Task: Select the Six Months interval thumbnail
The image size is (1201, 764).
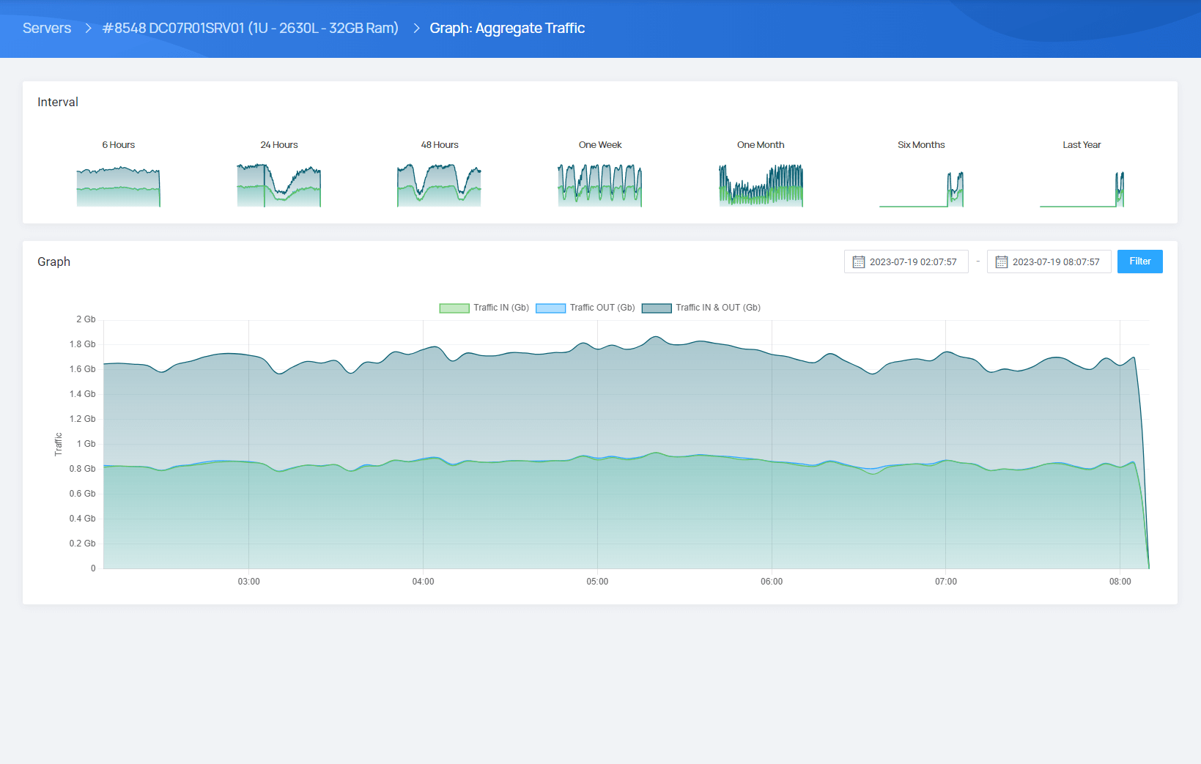Action: (x=921, y=189)
